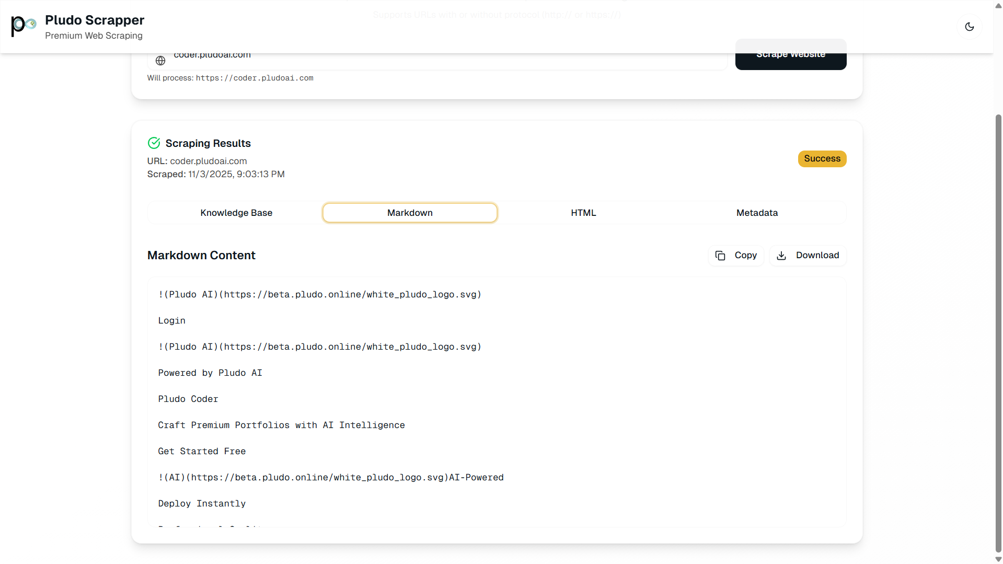Click the Scrape Website button
The width and height of the screenshot is (1003, 564).
point(790,54)
